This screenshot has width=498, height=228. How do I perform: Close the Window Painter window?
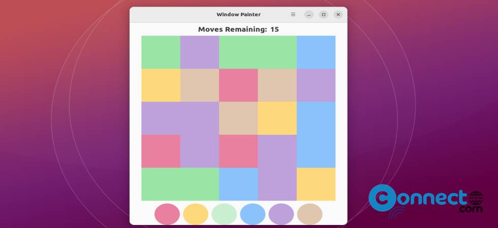[338, 15]
